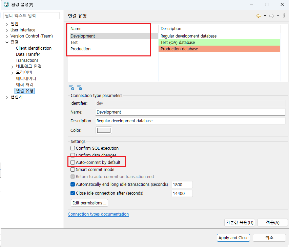
Task: Collapse the 연결 tree node
Action: (7, 43)
